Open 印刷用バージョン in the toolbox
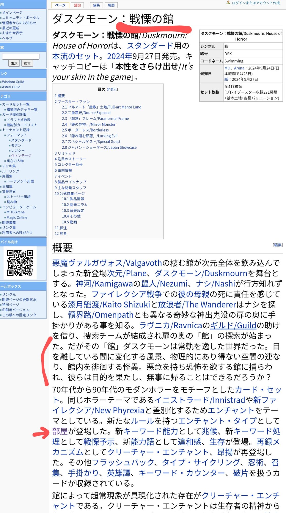Screen dimensions: 286x513 pos(16,310)
